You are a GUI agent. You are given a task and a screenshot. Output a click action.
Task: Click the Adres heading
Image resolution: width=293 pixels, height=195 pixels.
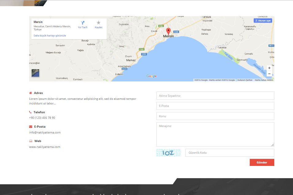(38, 93)
